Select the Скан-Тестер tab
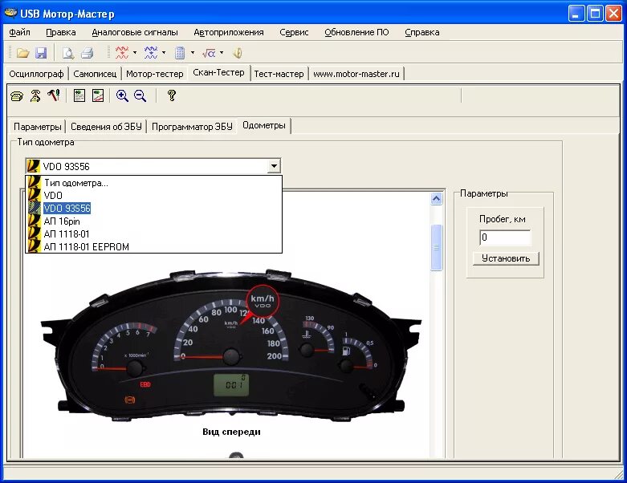627x483 pixels. pos(218,73)
